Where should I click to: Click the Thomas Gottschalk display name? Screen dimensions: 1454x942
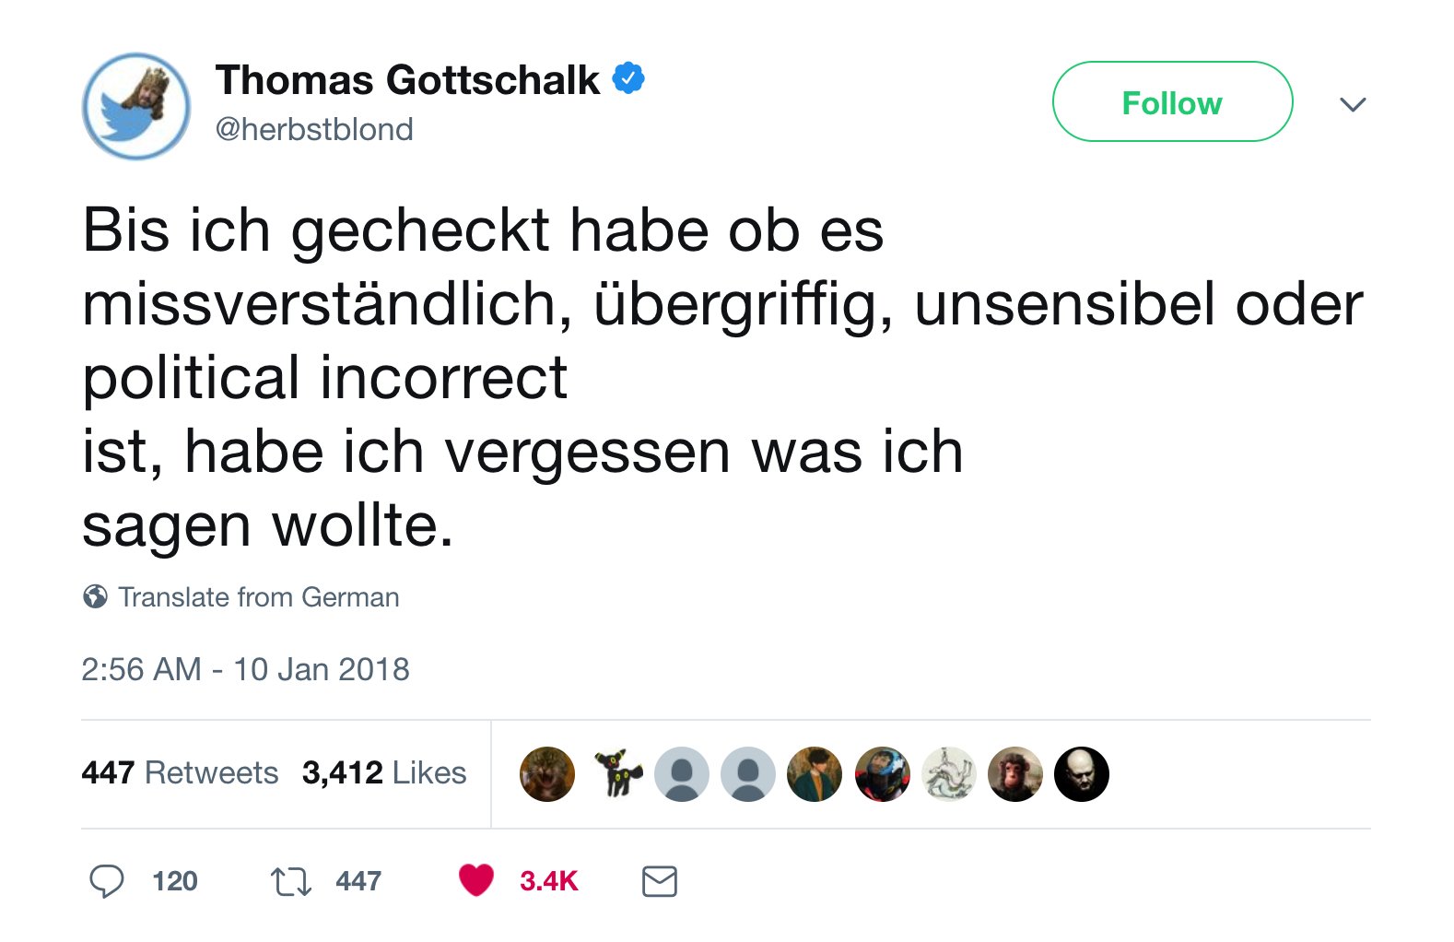407,80
